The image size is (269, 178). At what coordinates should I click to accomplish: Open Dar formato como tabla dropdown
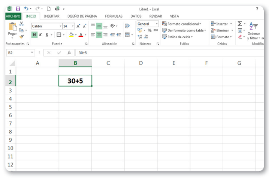(x=184, y=30)
